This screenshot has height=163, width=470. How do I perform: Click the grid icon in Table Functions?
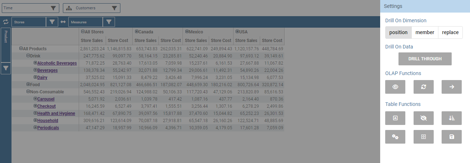[423, 137]
